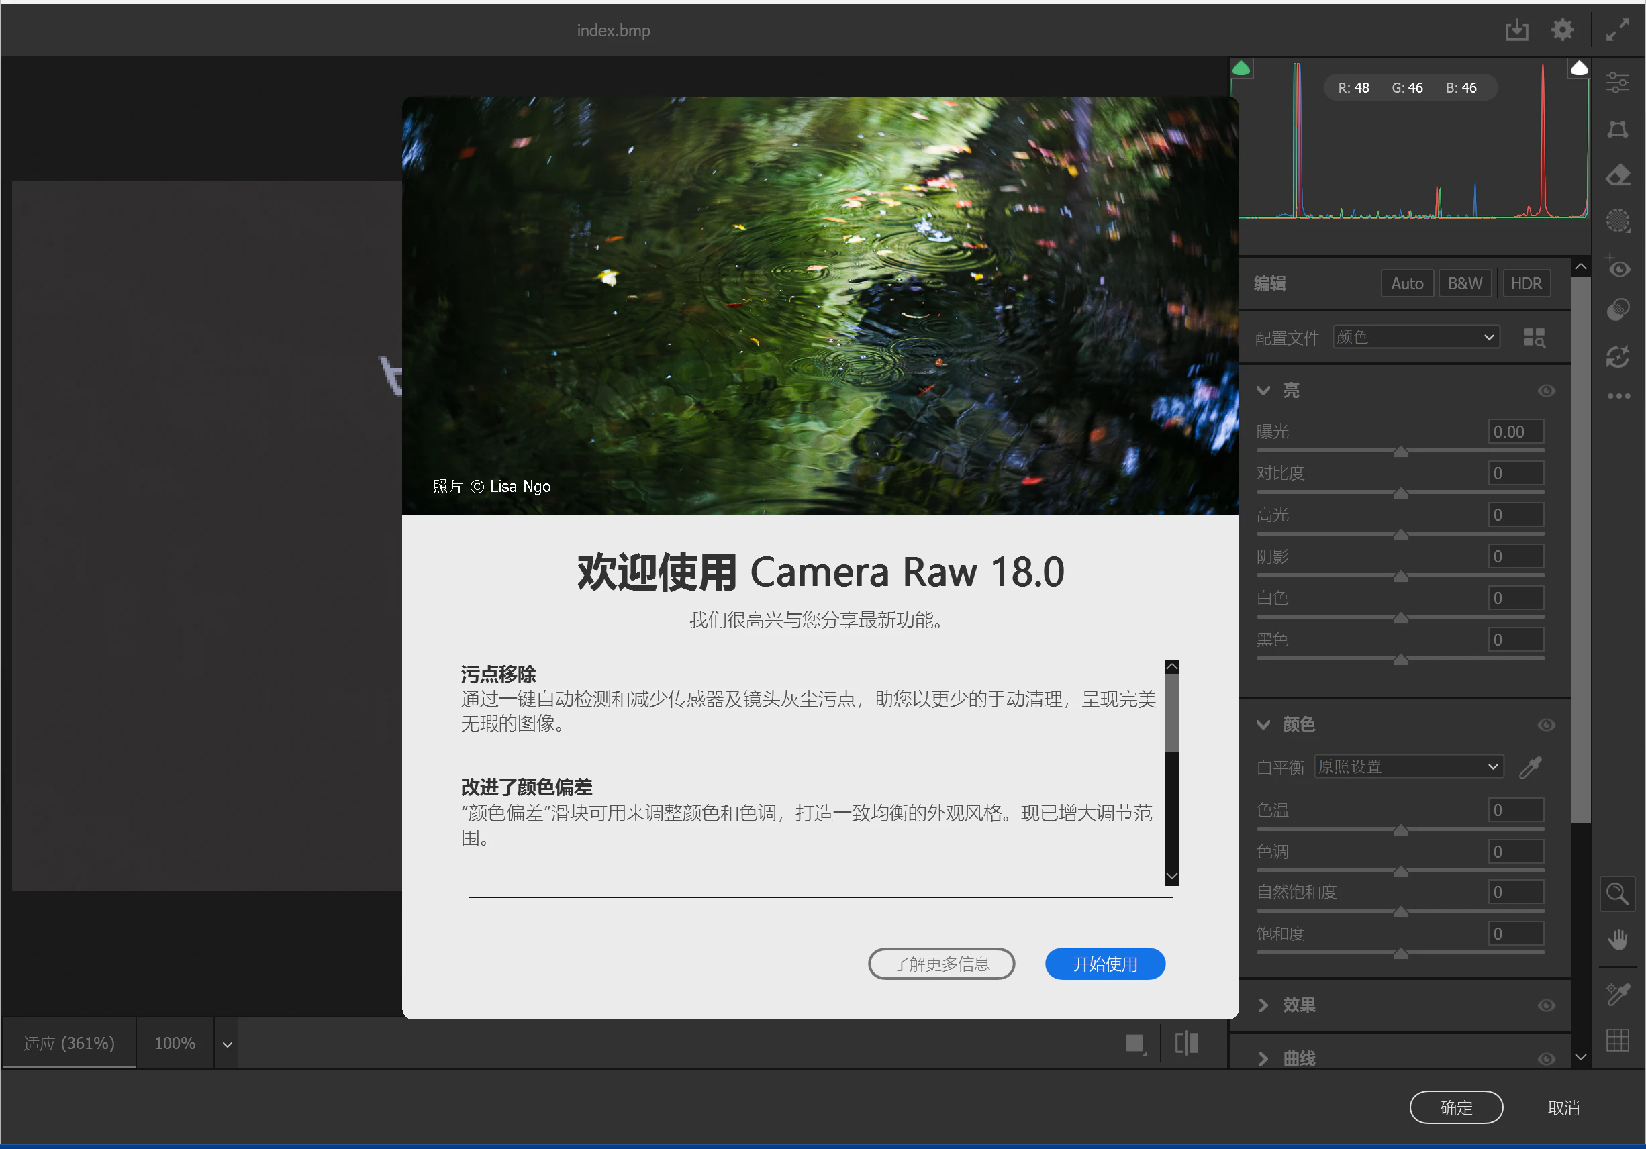
Task: Toggle visibility of the 颜色 panel
Action: pos(1547,725)
